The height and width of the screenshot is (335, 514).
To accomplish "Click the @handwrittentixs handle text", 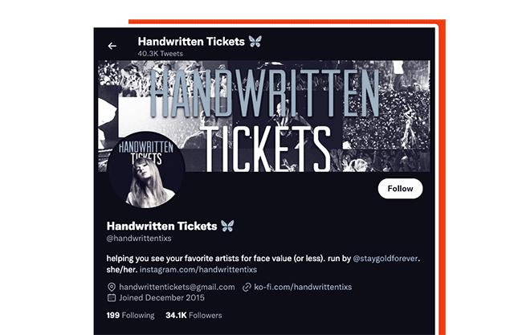I will coord(139,239).
